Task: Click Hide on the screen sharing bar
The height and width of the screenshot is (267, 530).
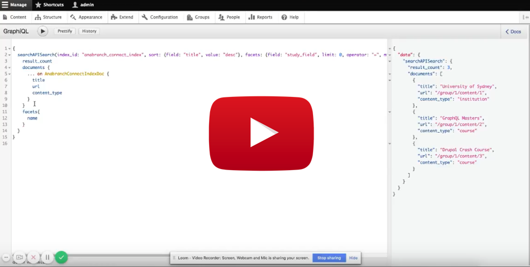Action: tap(353, 258)
